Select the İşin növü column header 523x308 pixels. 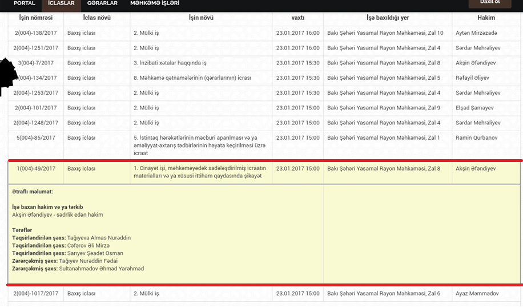[201, 18]
